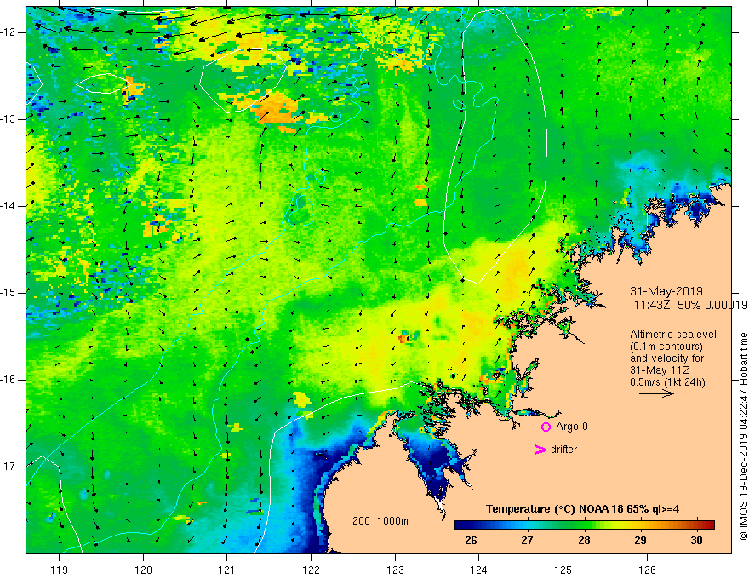Click the temperature color bar near 30
749x579 pixels.
click(x=696, y=525)
